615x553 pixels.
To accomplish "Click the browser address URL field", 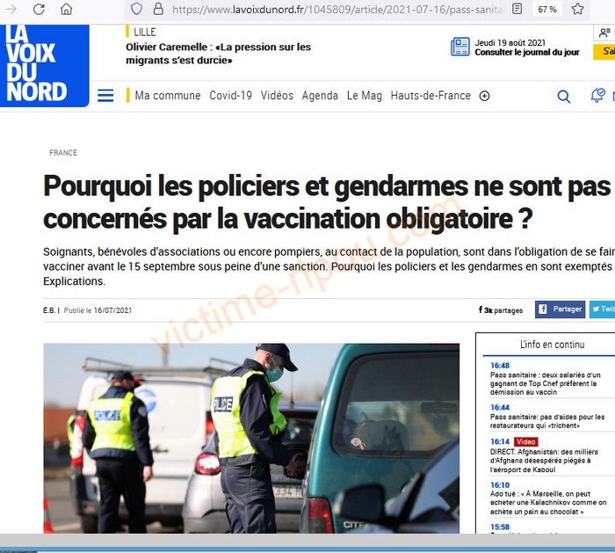I will point(337,9).
